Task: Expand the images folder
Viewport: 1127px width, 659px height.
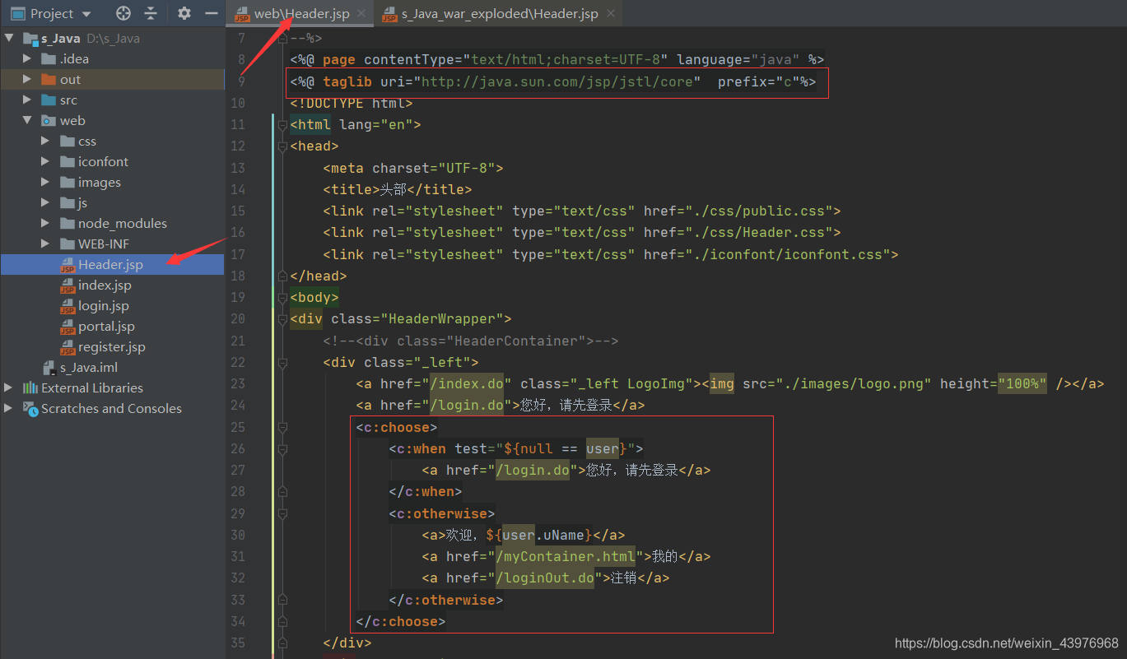Action: pos(45,182)
